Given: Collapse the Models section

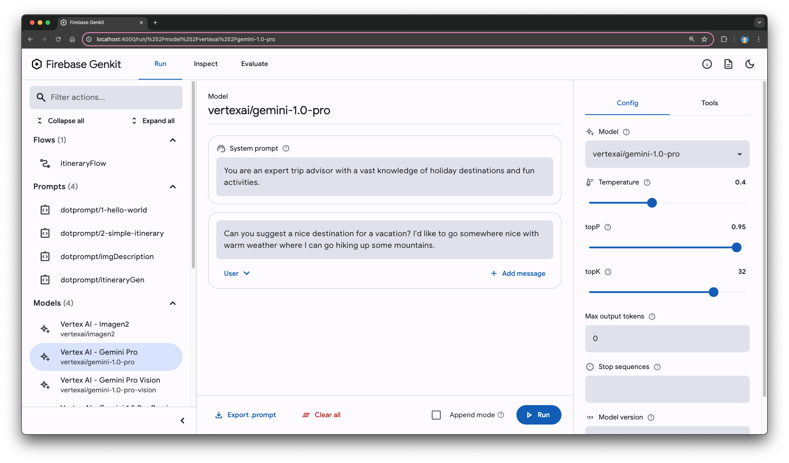Looking at the screenshot, I should [174, 303].
